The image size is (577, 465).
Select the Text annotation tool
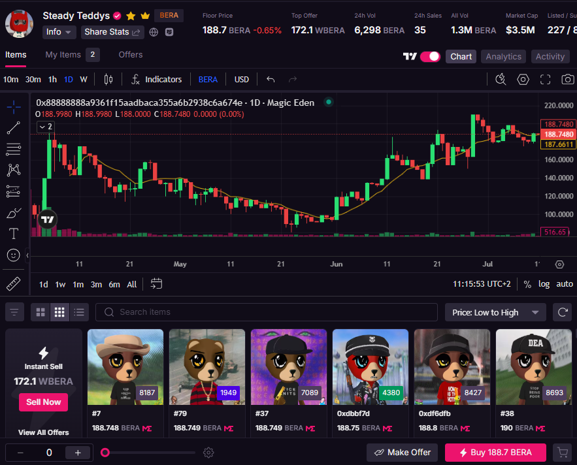click(x=14, y=234)
